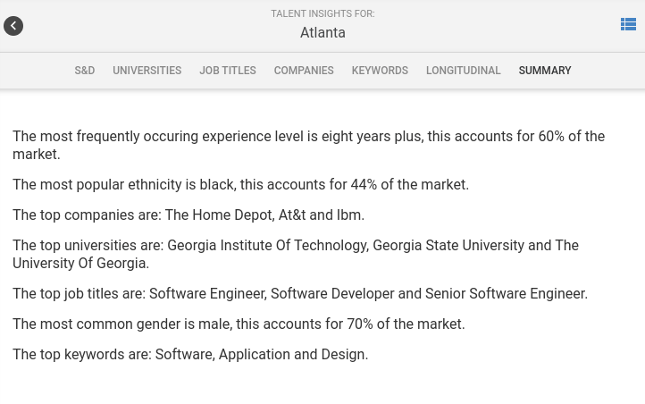Screen dimensions: 645x404
Task: Open the Longitudinal tab
Action: click(463, 71)
